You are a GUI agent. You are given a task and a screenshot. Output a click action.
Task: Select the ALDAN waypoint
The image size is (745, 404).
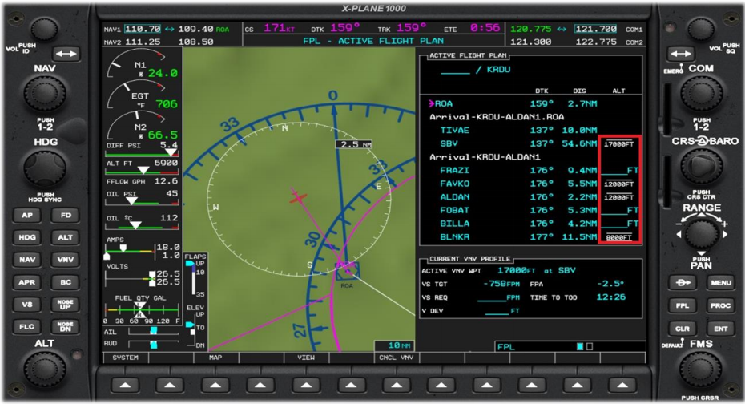tap(455, 196)
